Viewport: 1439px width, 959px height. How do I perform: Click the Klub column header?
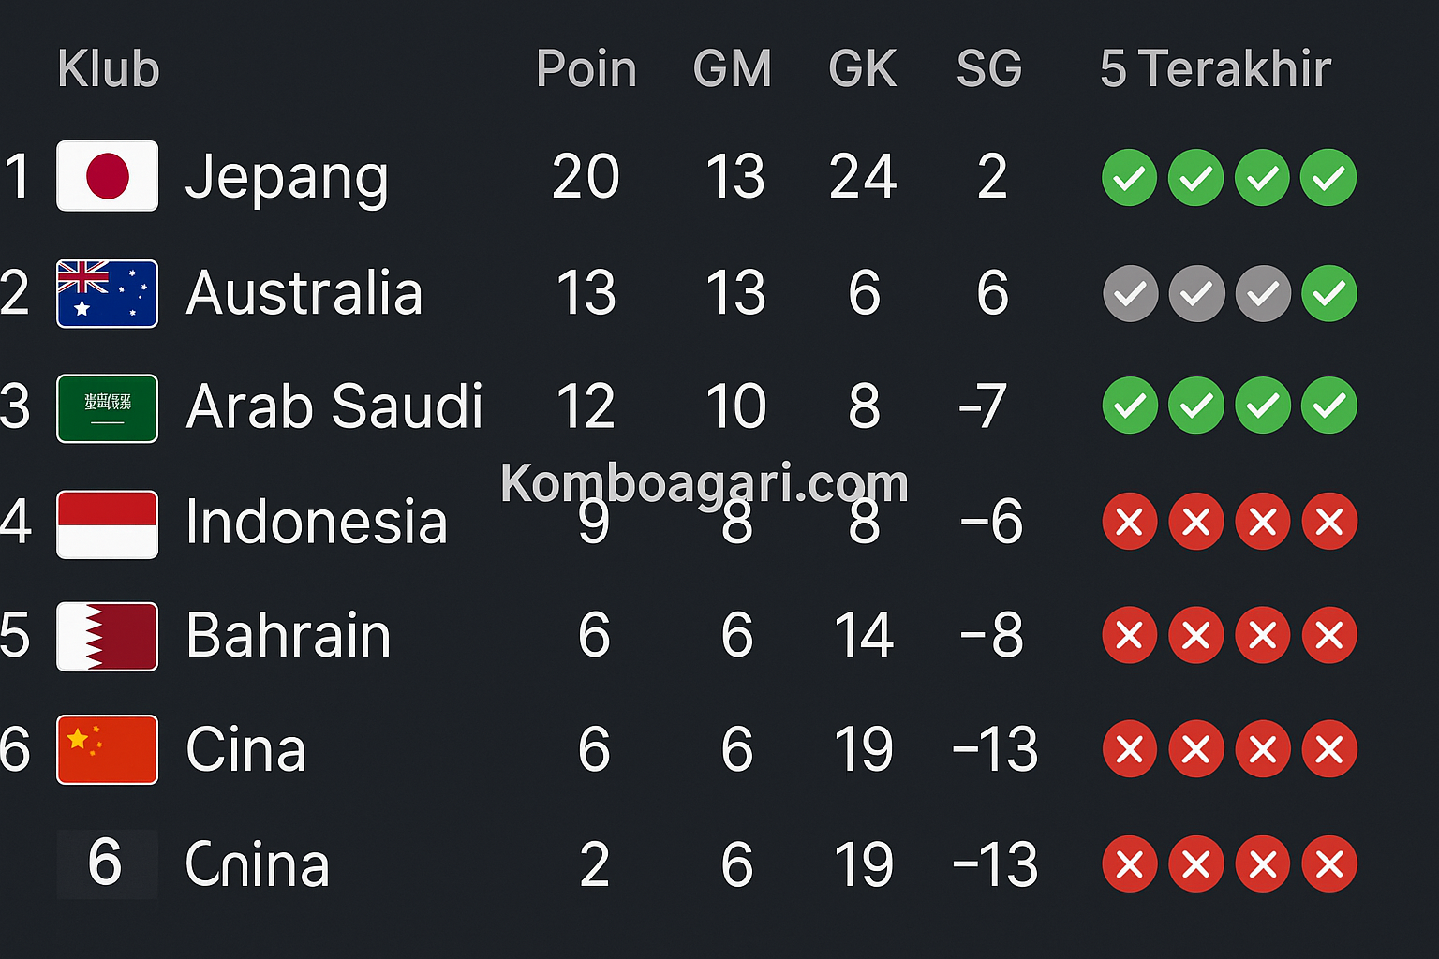109,68
